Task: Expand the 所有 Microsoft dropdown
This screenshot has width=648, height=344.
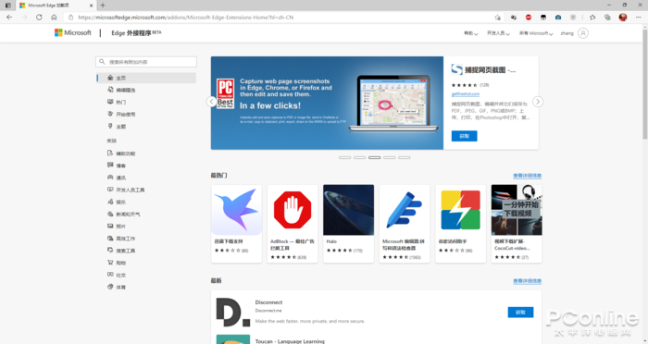Action: [536, 33]
